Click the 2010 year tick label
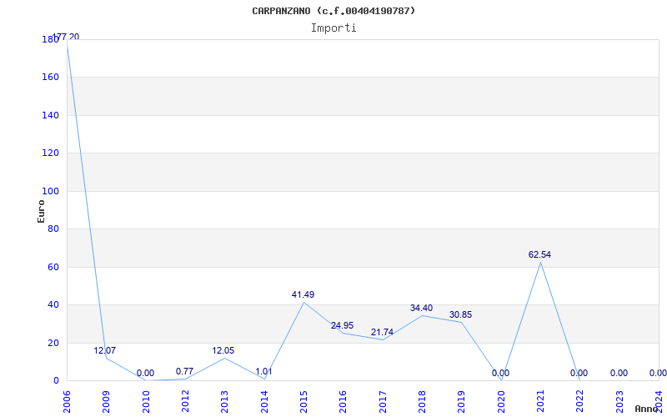 click(146, 402)
